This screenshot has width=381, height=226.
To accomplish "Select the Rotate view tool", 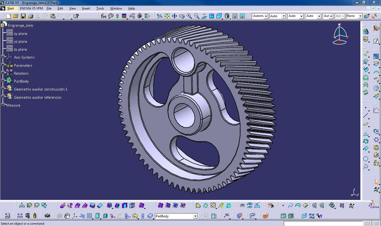I will click(182, 16).
